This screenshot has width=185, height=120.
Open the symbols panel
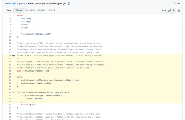179,10
